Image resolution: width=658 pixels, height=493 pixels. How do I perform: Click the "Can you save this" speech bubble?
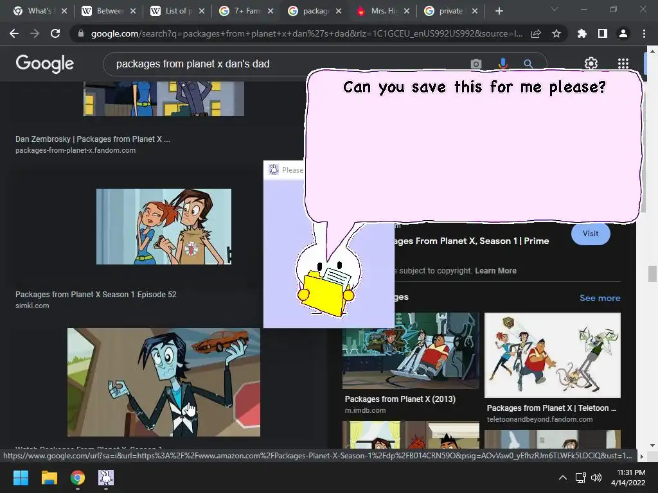(474, 146)
